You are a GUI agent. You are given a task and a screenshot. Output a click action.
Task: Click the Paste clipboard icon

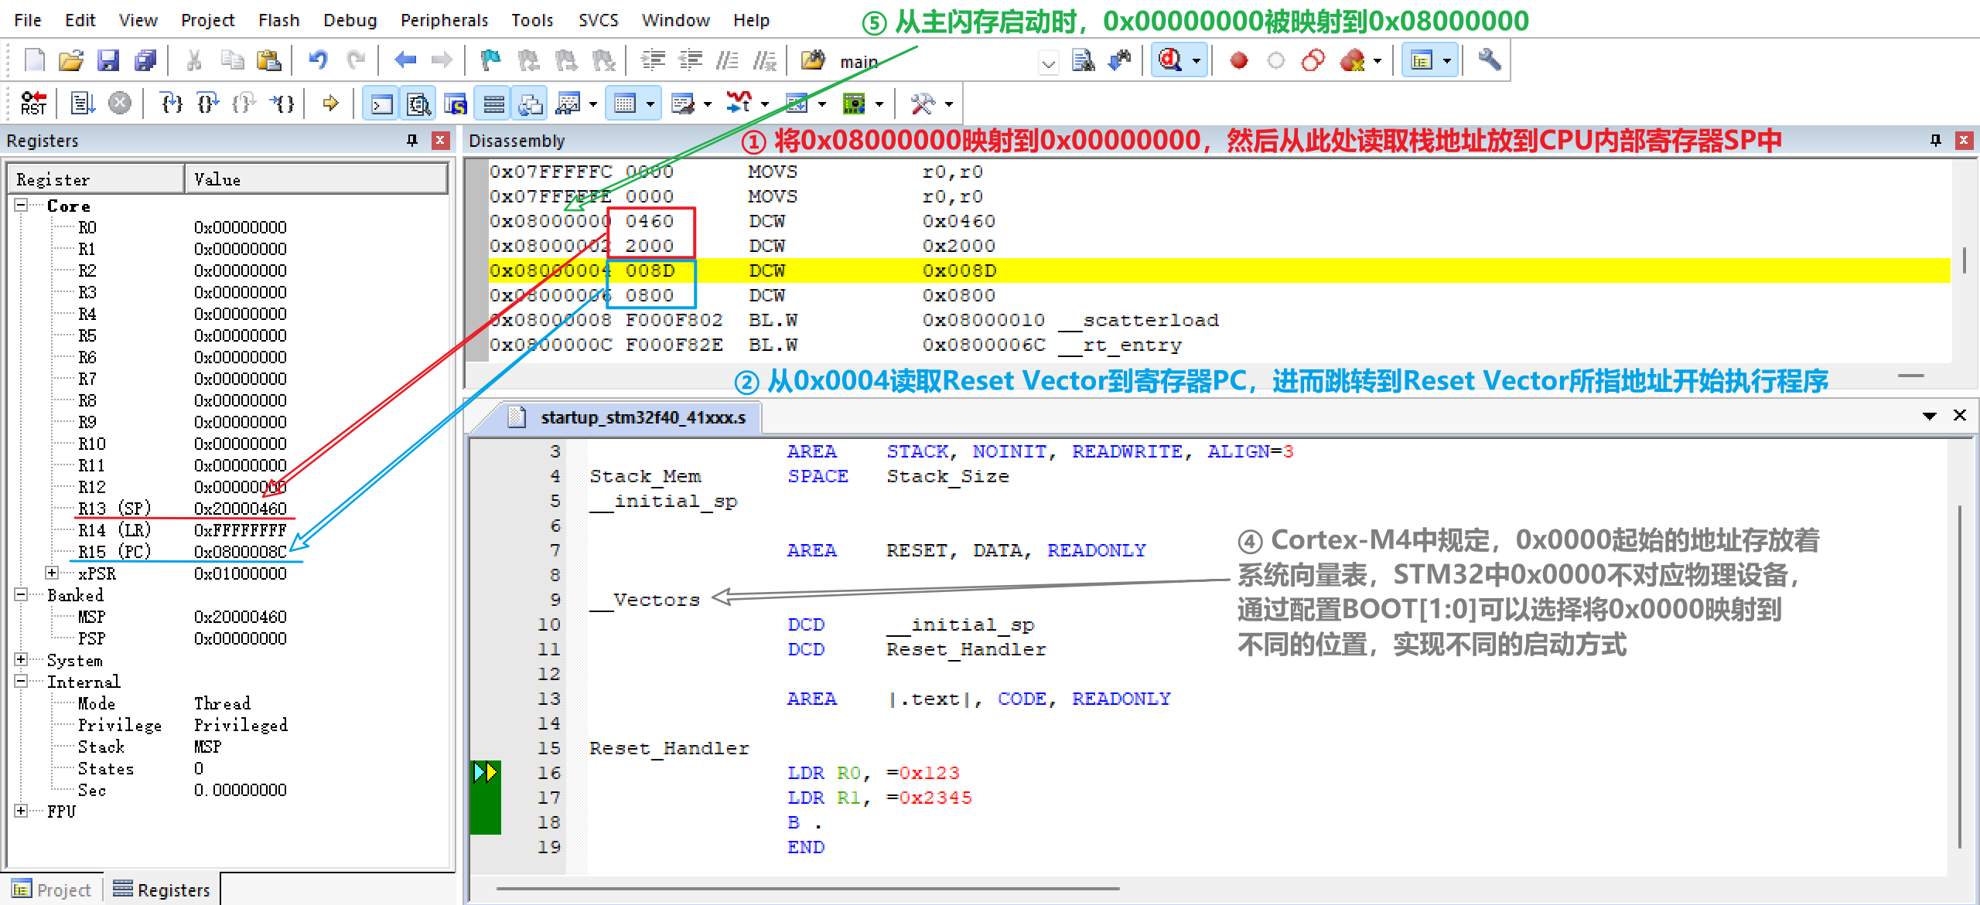pyautogui.click(x=268, y=60)
